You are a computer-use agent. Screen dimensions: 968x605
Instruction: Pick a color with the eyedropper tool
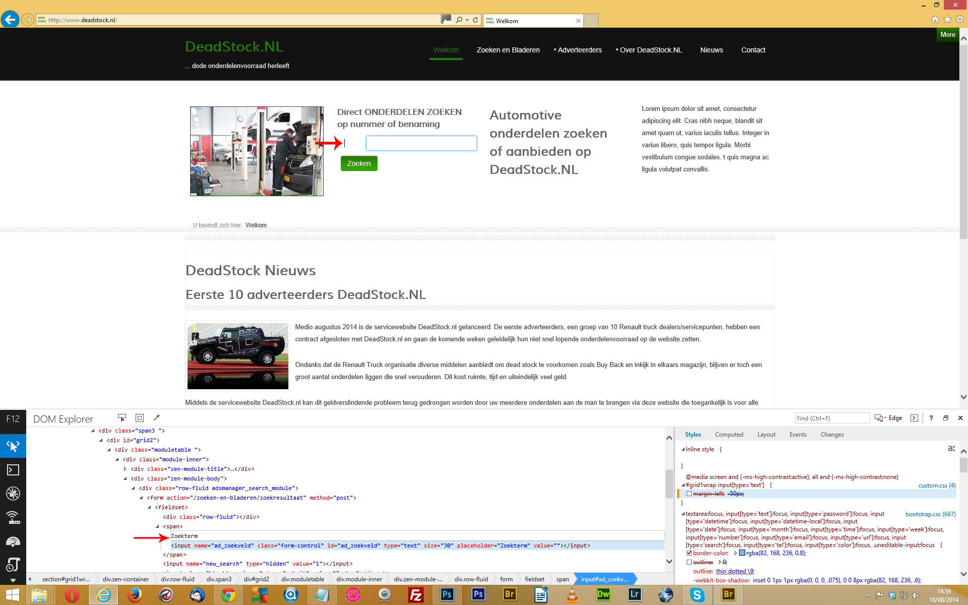coord(157,418)
